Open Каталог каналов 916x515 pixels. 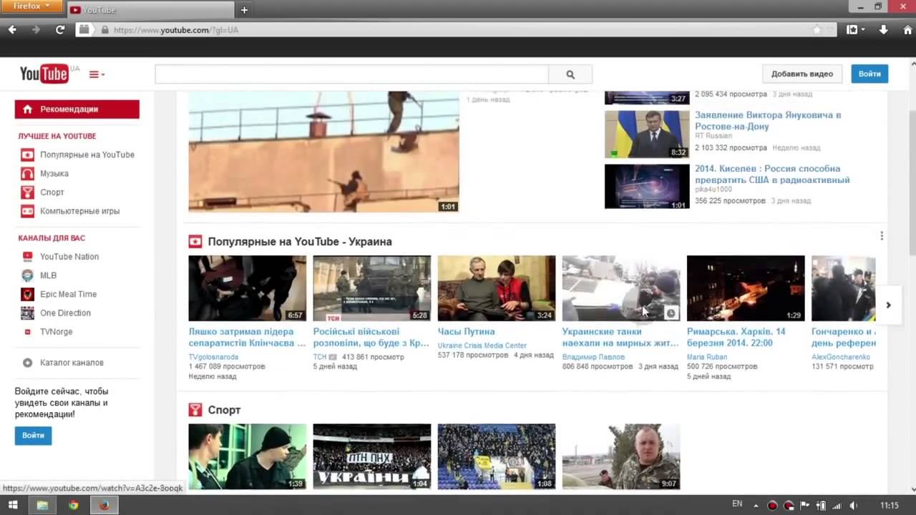72,363
